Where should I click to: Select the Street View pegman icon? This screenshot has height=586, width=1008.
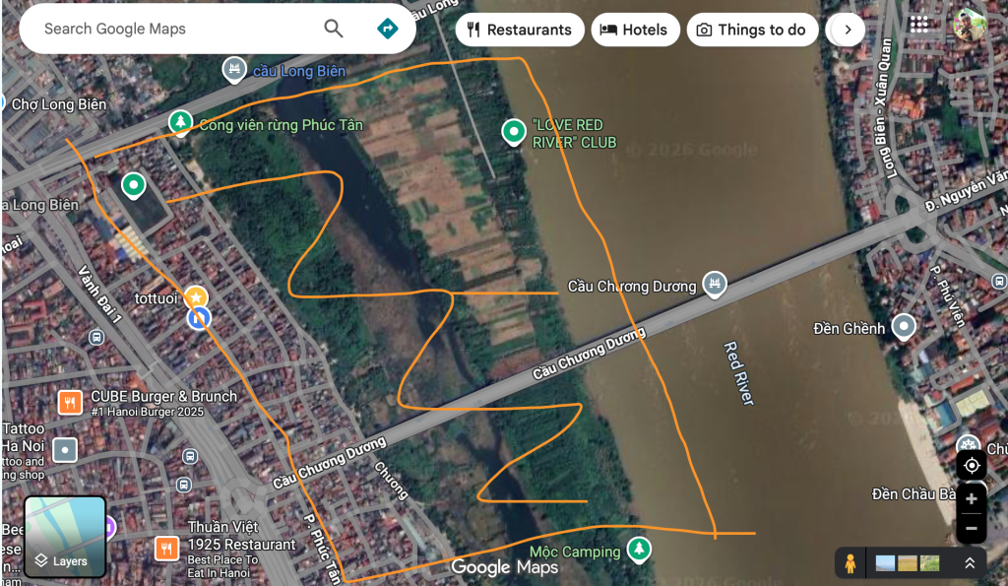850,563
